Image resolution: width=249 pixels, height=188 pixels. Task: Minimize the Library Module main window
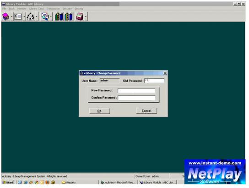(235, 4)
